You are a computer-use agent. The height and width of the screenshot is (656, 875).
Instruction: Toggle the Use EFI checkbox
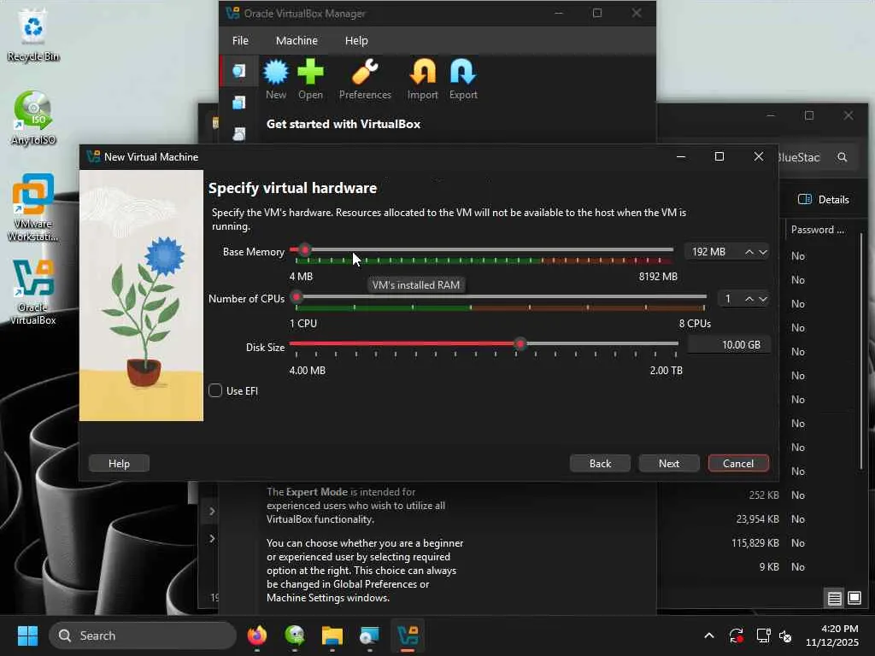coord(215,390)
